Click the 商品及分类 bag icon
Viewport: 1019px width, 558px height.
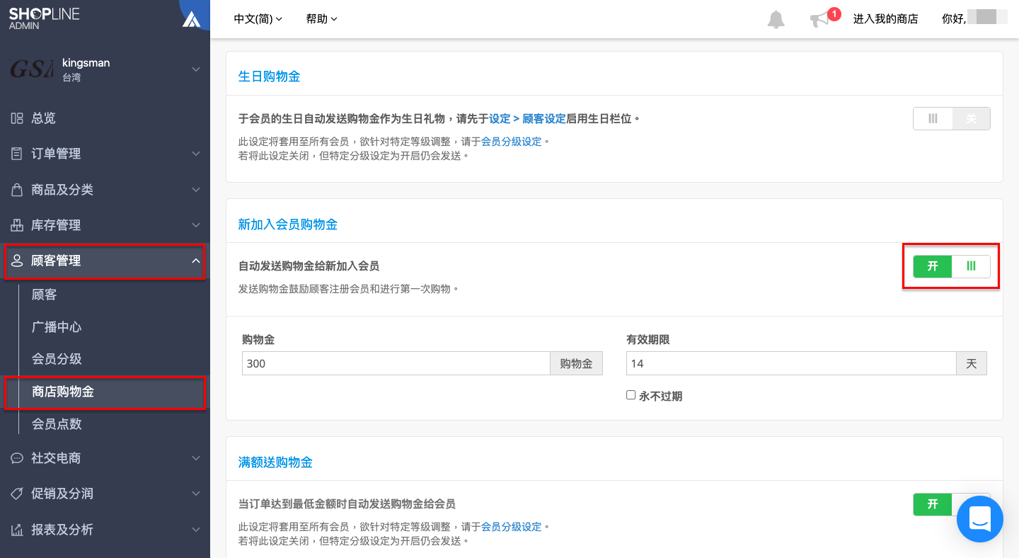(17, 190)
